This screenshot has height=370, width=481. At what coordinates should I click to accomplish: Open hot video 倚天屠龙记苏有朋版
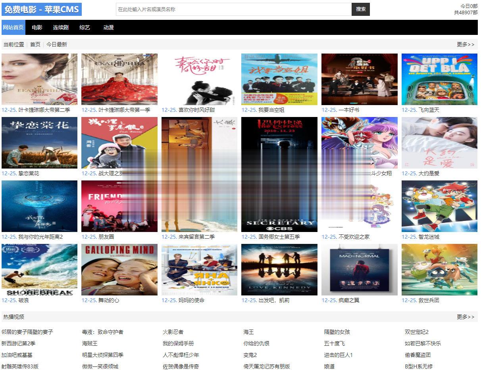click(x=267, y=366)
